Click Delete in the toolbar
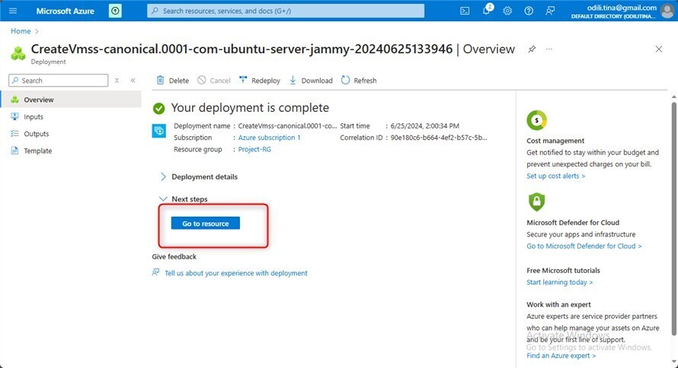Screen dimensions: 678x368 pyautogui.click(x=172, y=81)
